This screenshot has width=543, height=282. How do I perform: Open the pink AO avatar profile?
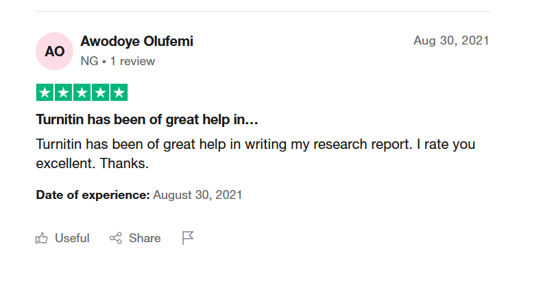[x=54, y=51]
